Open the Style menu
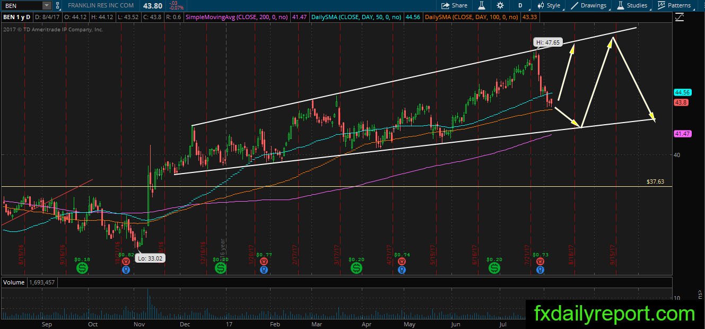This screenshot has height=329, width=705. 549,5
